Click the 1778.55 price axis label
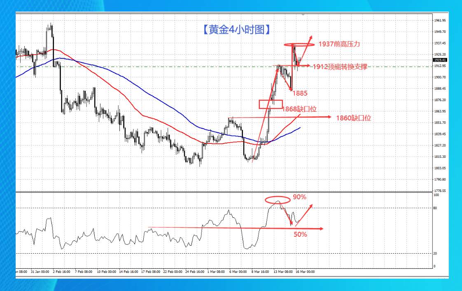Screen dimensions: 462x291 click(x=440, y=191)
